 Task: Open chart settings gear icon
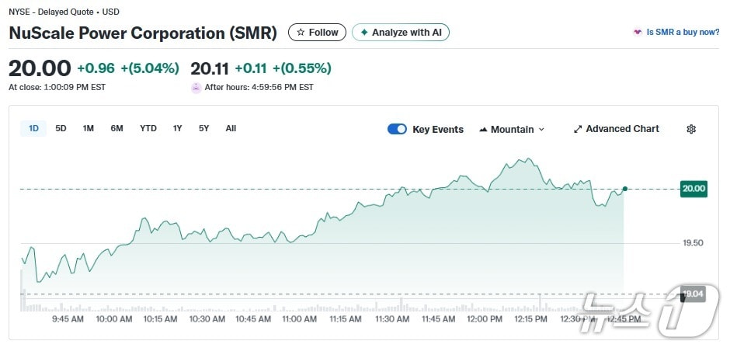(691, 129)
